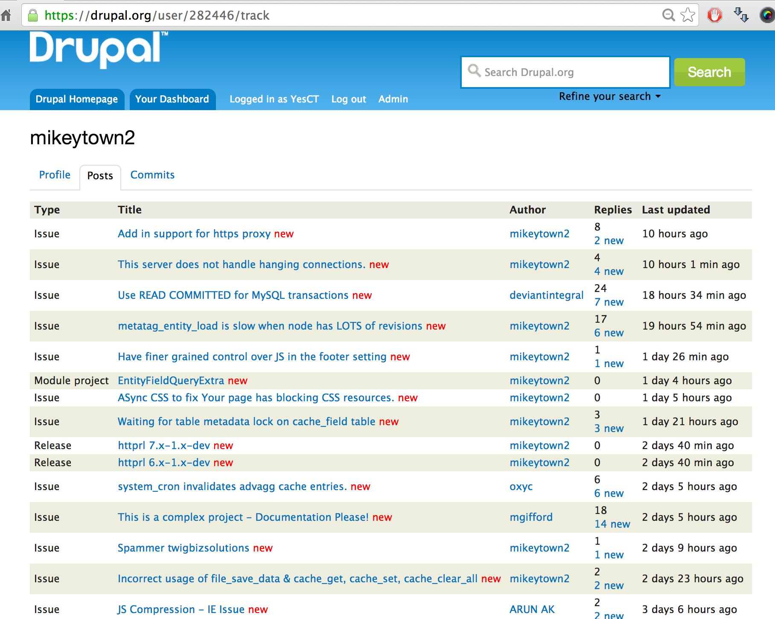Screen dimensions: 775x619
Task: Click 6 new replies link in metatag_entity_load row
Action: pyautogui.click(x=609, y=333)
